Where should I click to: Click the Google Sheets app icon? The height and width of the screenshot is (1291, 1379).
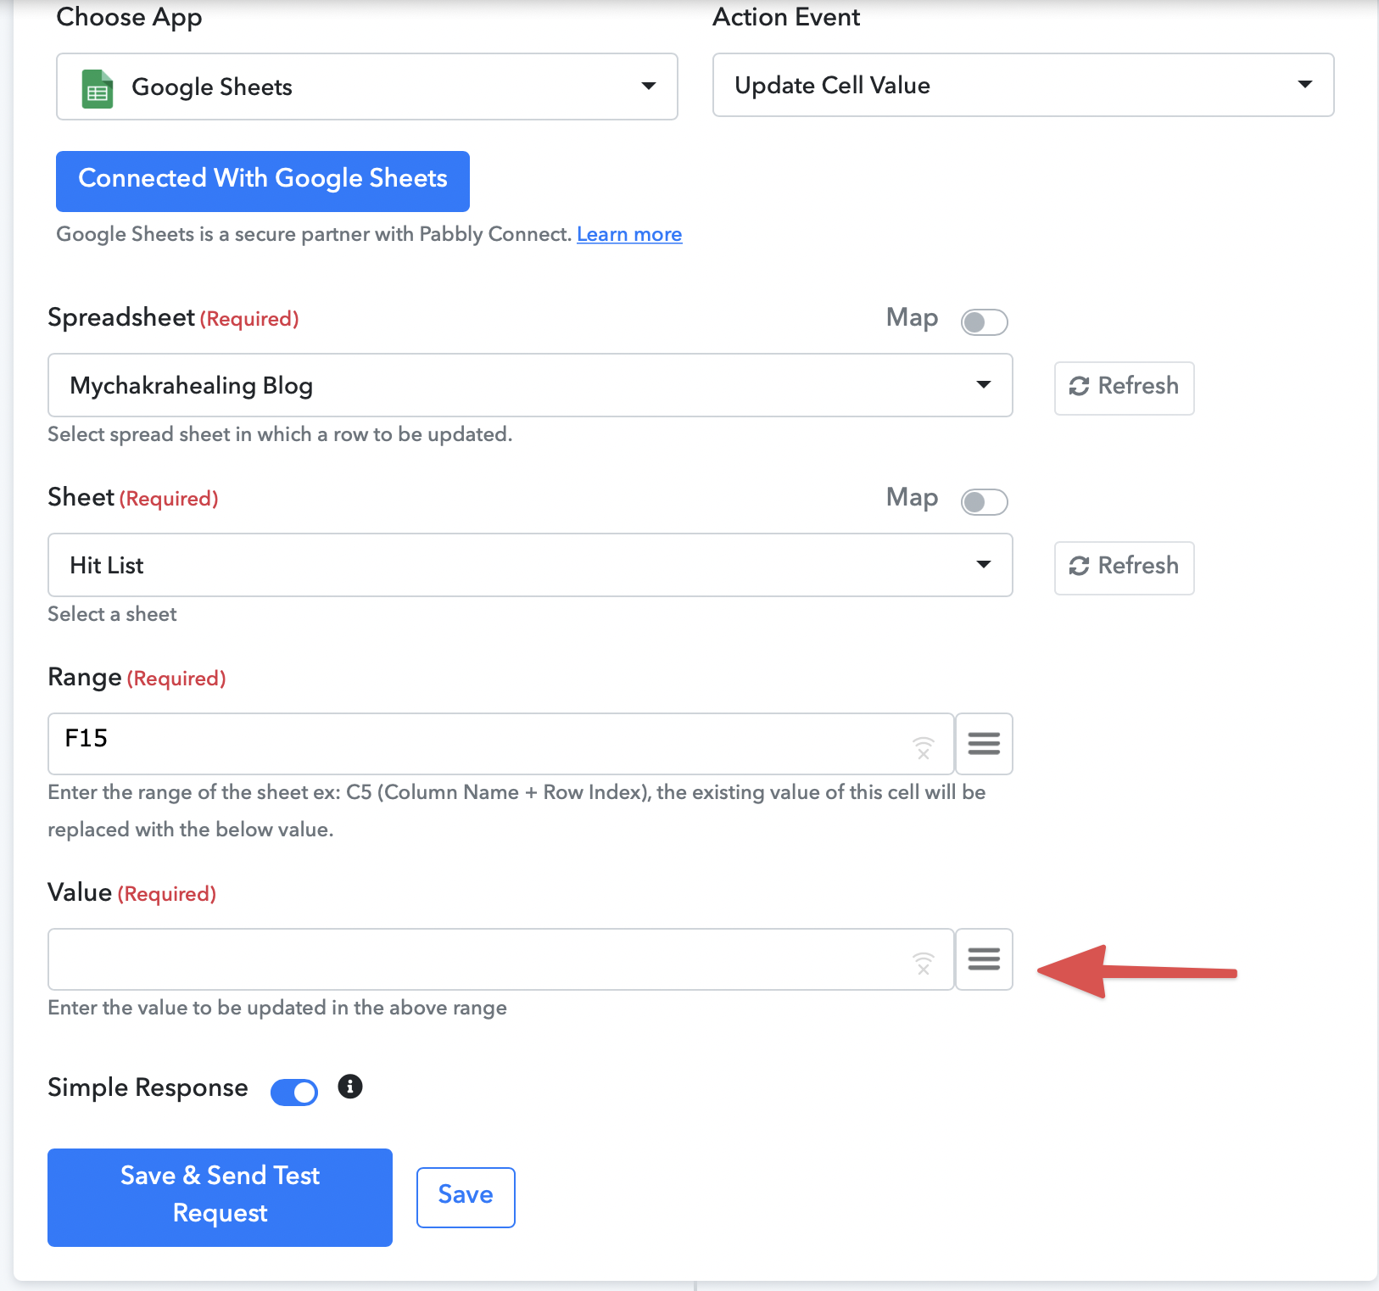click(x=98, y=88)
